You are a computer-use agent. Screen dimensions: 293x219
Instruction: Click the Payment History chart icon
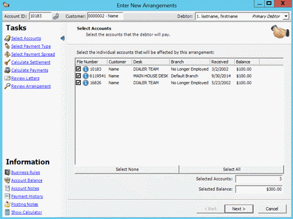(x=7, y=196)
